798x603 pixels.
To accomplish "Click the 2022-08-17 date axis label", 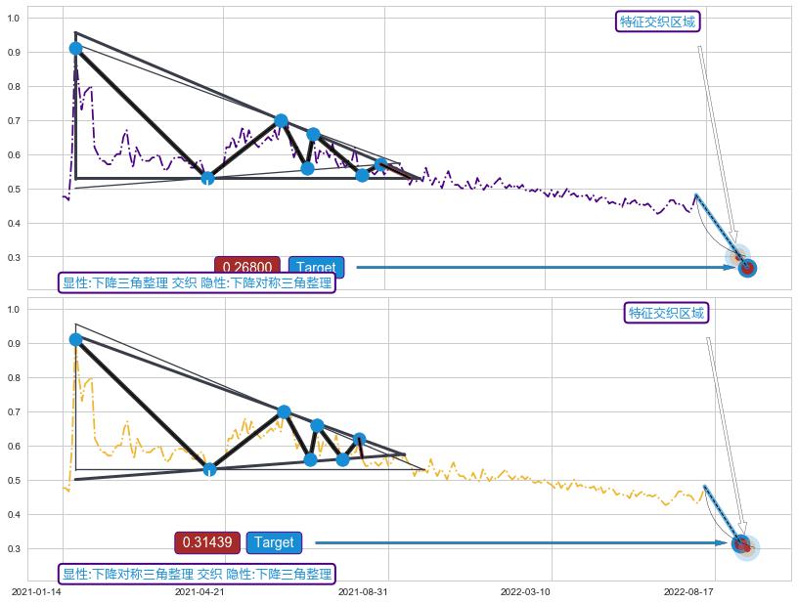I will point(688,591).
